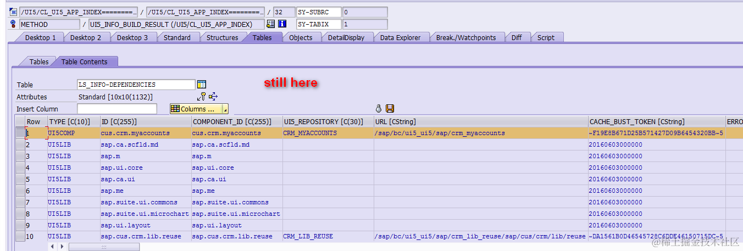This screenshot has width=743, height=251.
Task: Click the horizontal scrollbar left arrow
Action: click(x=53, y=247)
